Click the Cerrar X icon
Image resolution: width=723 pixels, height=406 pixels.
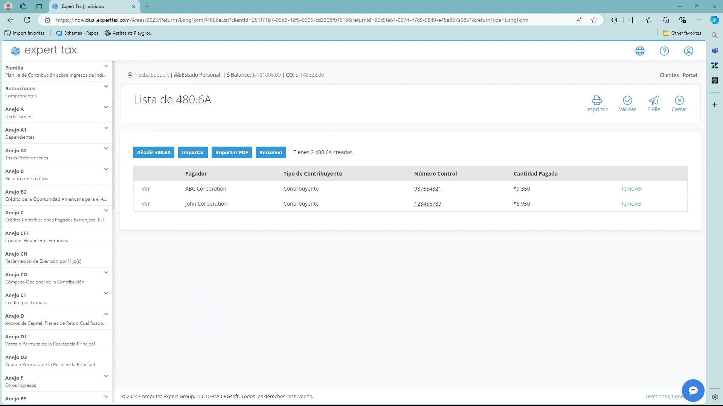coord(679,100)
